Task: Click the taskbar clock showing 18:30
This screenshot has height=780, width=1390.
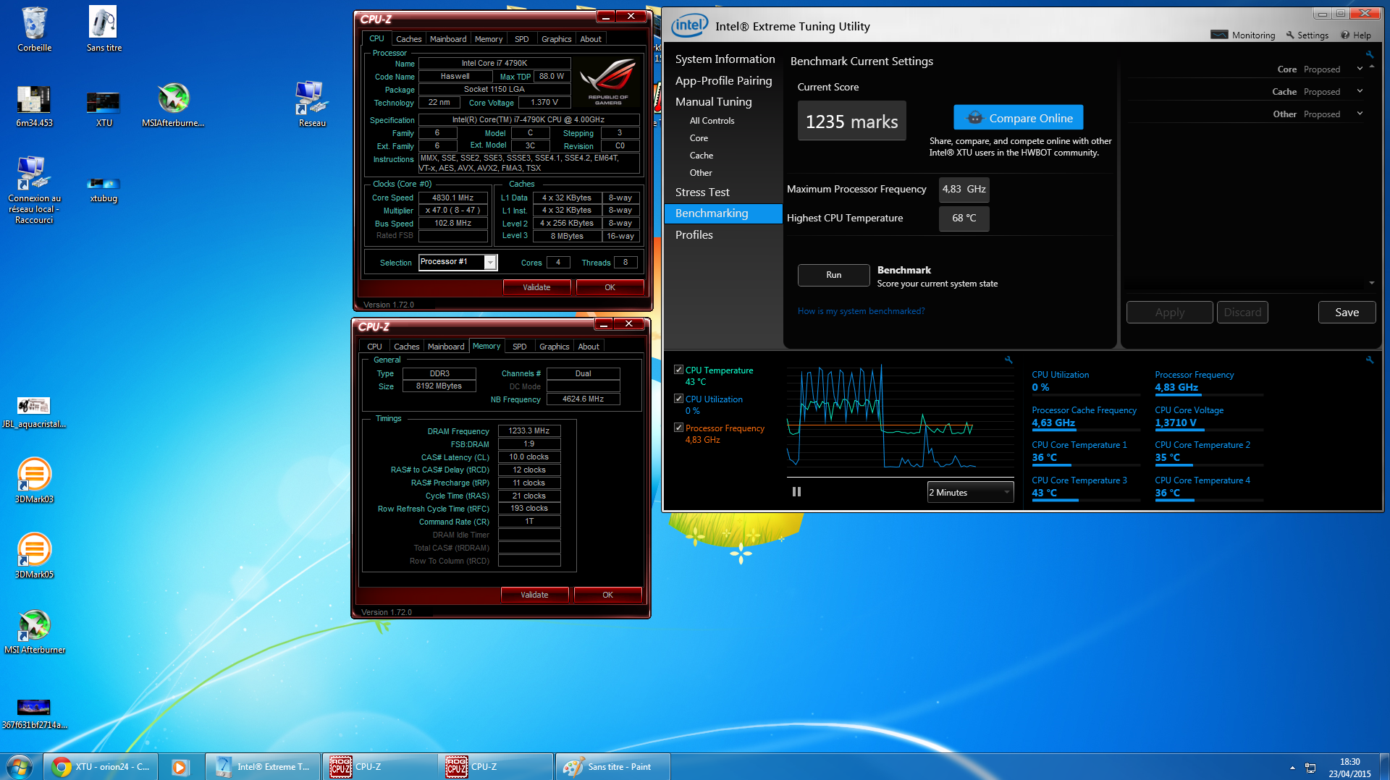Action: pyautogui.click(x=1349, y=767)
